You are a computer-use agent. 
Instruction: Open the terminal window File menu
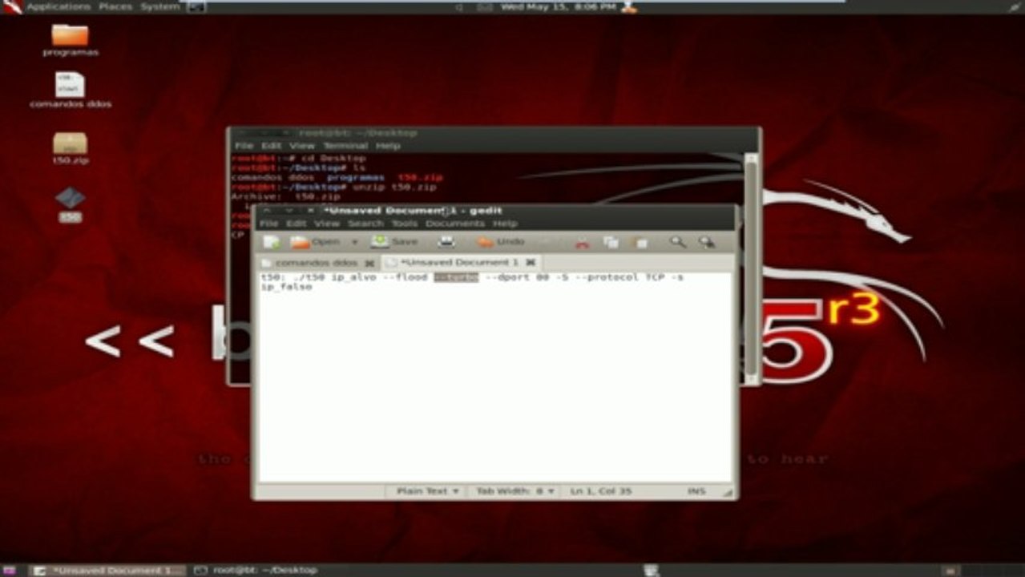244,146
